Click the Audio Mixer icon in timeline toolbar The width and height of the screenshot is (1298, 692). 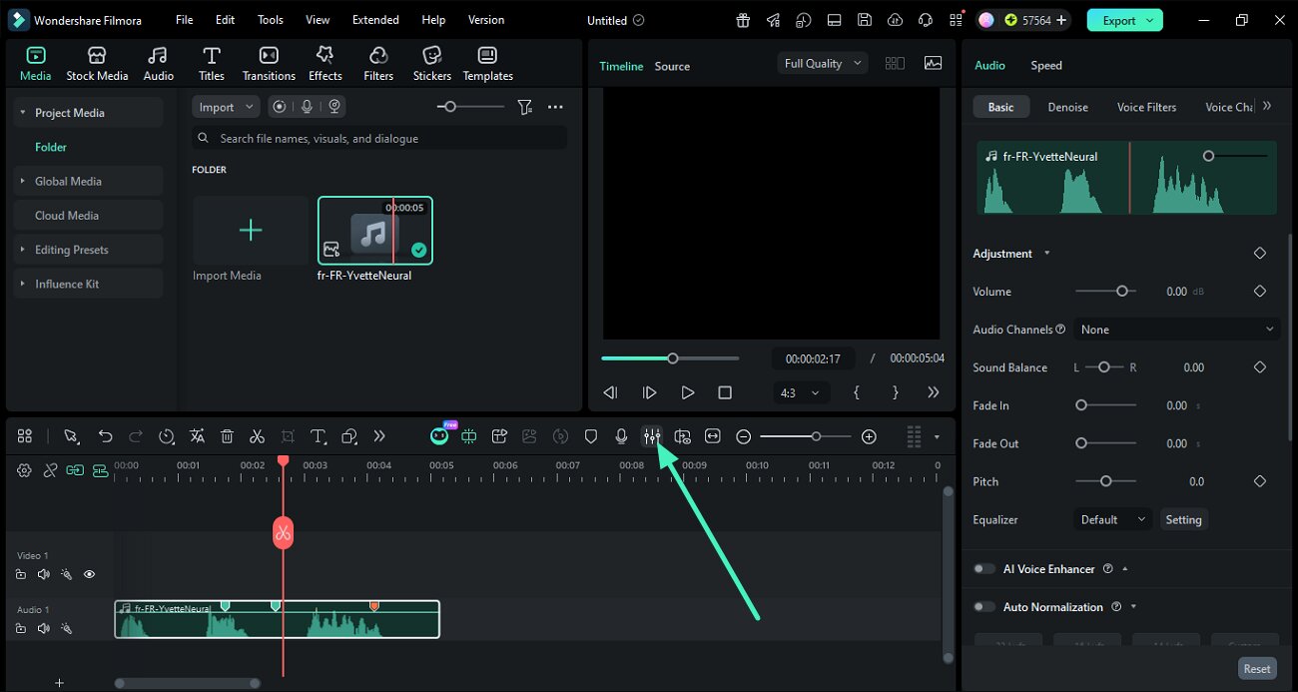coord(651,436)
